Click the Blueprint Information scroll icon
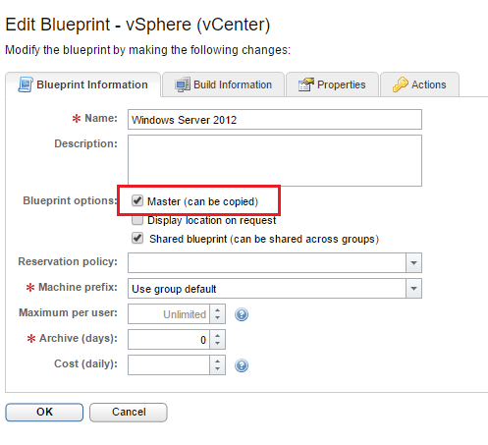Viewport: 488px width, 445px height. pyautogui.click(x=26, y=84)
